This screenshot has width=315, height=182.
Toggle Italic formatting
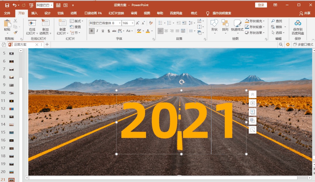[x=97, y=31]
